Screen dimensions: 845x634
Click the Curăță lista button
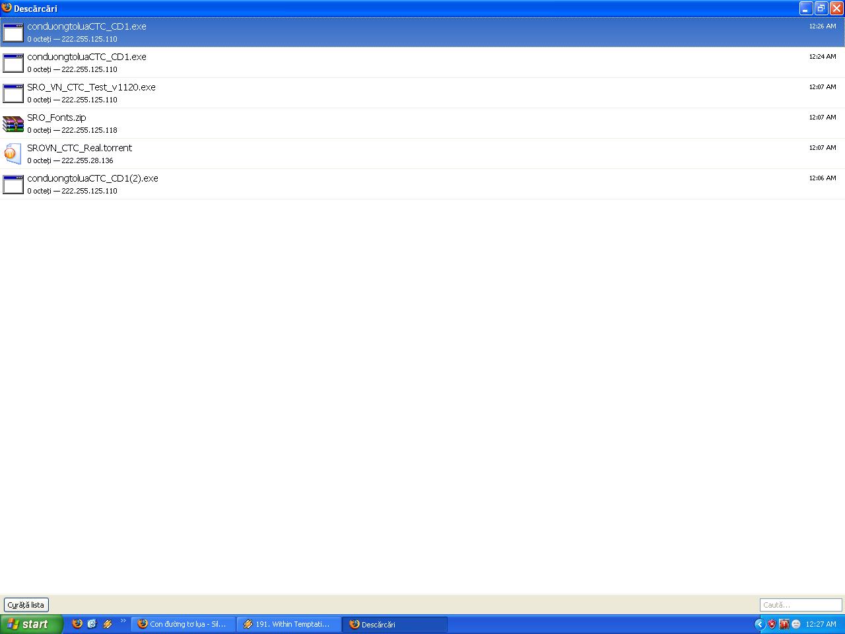(26, 604)
